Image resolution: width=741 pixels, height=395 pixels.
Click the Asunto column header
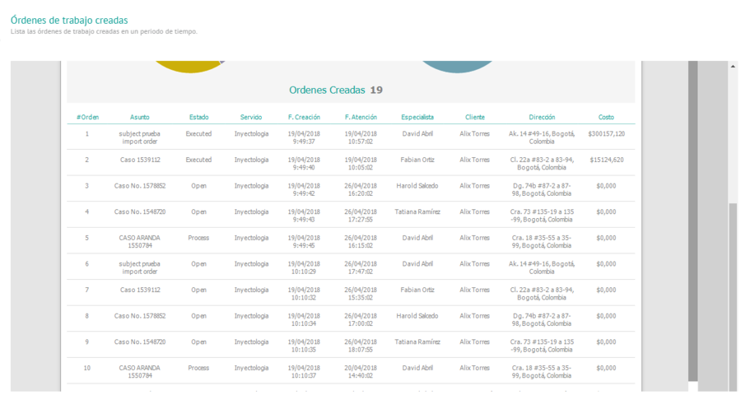click(139, 117)
